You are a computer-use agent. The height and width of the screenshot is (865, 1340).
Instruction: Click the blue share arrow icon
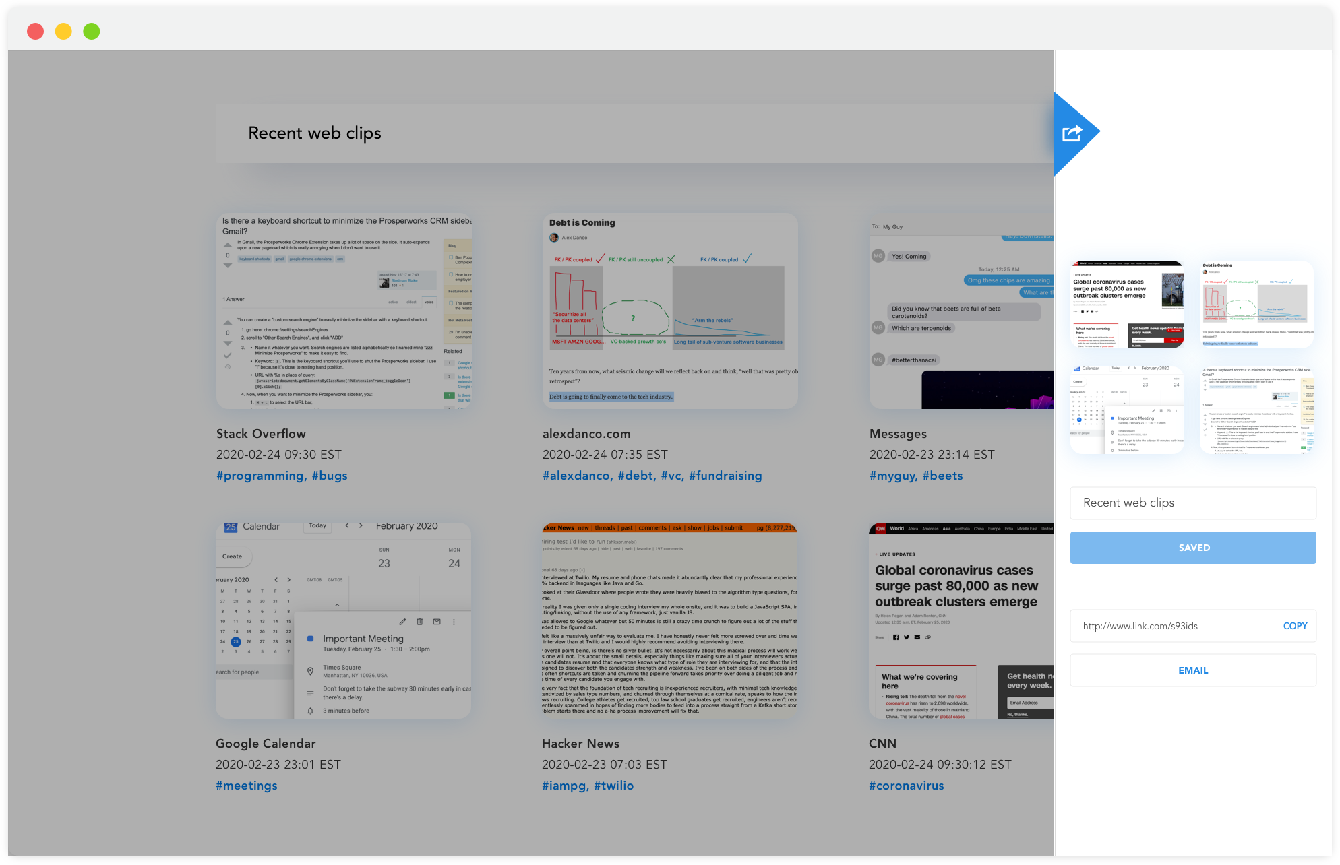coord(1072,133)
